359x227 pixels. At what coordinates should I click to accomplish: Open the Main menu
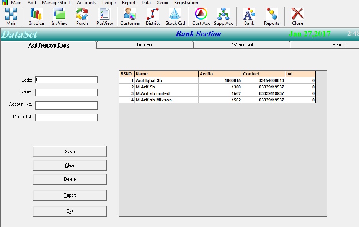pyautogui.click(x=16, y=3)
